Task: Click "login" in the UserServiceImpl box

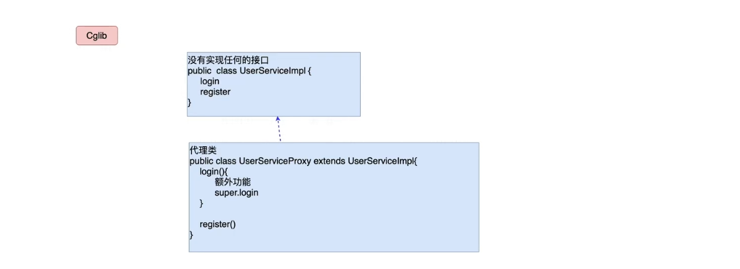Action: click(209, 81)
